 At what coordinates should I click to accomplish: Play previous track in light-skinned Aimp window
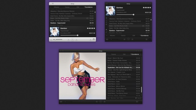point(68,39)
